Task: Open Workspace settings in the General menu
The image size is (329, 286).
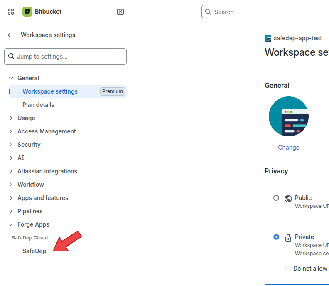Action: 68,91
